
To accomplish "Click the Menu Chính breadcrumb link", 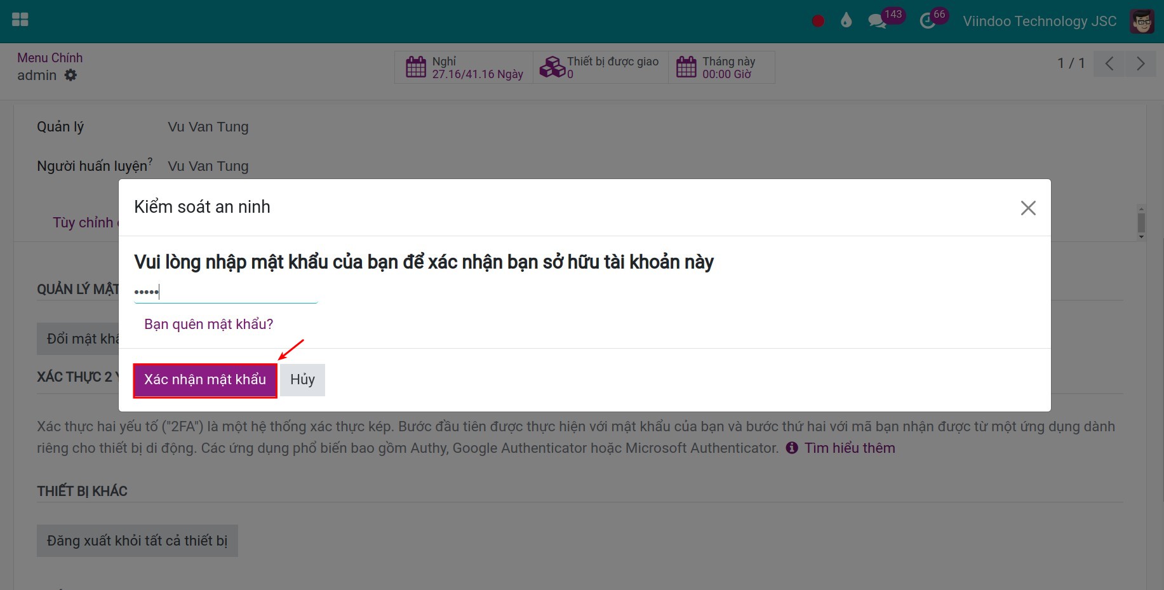I will (x=50, y=58).
